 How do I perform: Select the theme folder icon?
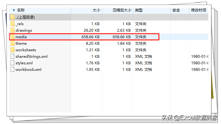12,43
